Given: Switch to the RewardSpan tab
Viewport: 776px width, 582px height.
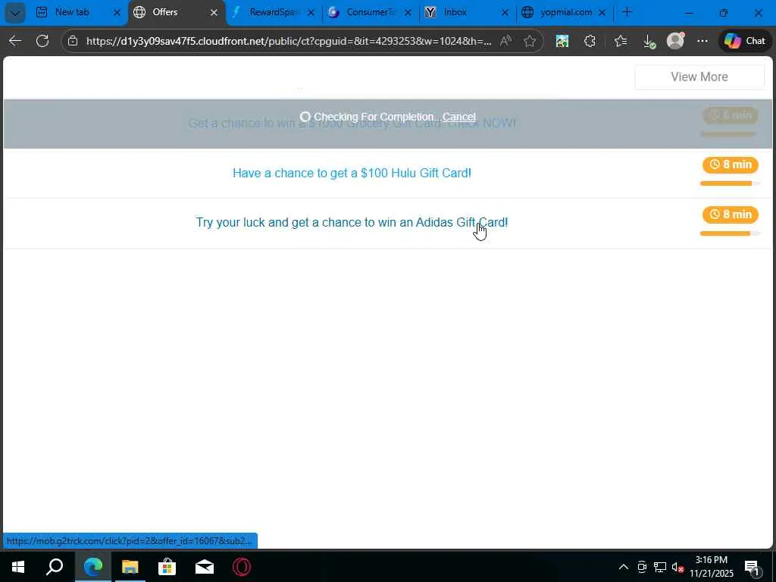Looking at the screenshot, I should pyautogui.click(x=272, y=12).
